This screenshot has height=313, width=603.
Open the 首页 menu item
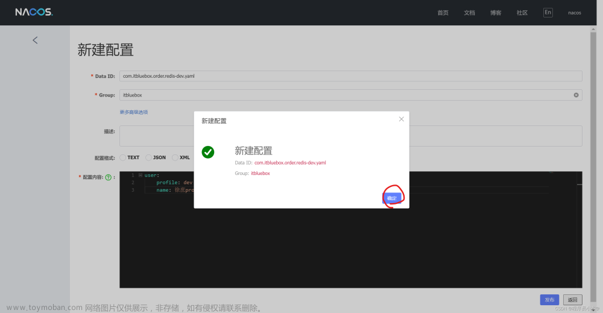(443, 13)
